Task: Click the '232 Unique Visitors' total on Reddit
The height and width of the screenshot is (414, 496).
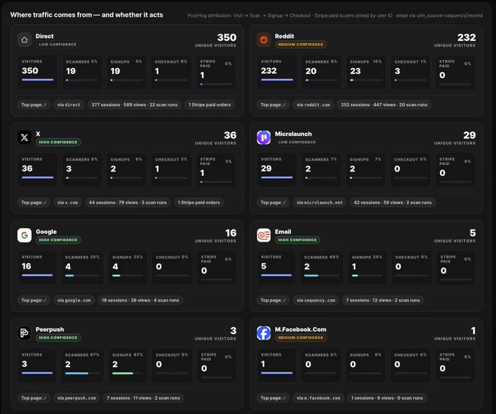Action: pyautogui.click(x=454, y=40)
